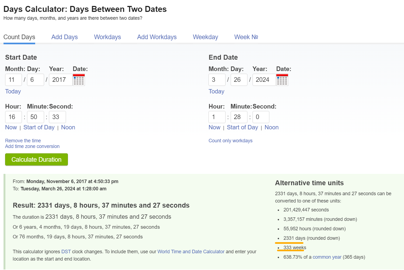Set end time to Start of Day

pyautogui.click(x=242, y=127)
